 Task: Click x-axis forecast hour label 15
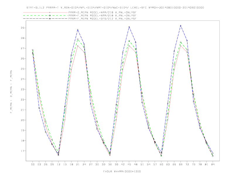pos(65,164)
